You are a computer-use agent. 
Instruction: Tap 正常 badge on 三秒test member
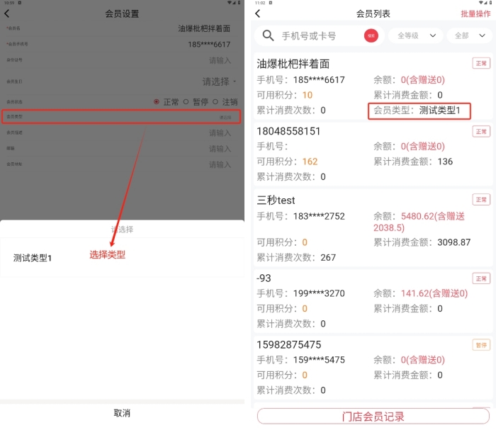[482, 200]
